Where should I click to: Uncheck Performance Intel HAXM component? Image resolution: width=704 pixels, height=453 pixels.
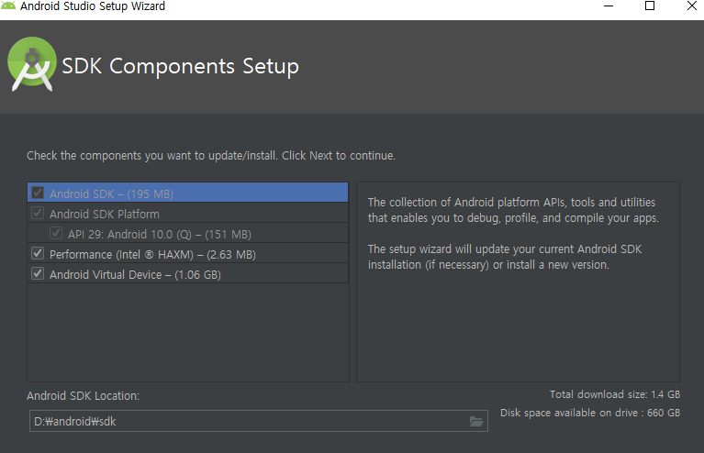[38, 253]
